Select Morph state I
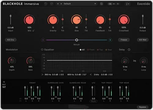Screen dimensions: 153x110 (x=43, y=40)
